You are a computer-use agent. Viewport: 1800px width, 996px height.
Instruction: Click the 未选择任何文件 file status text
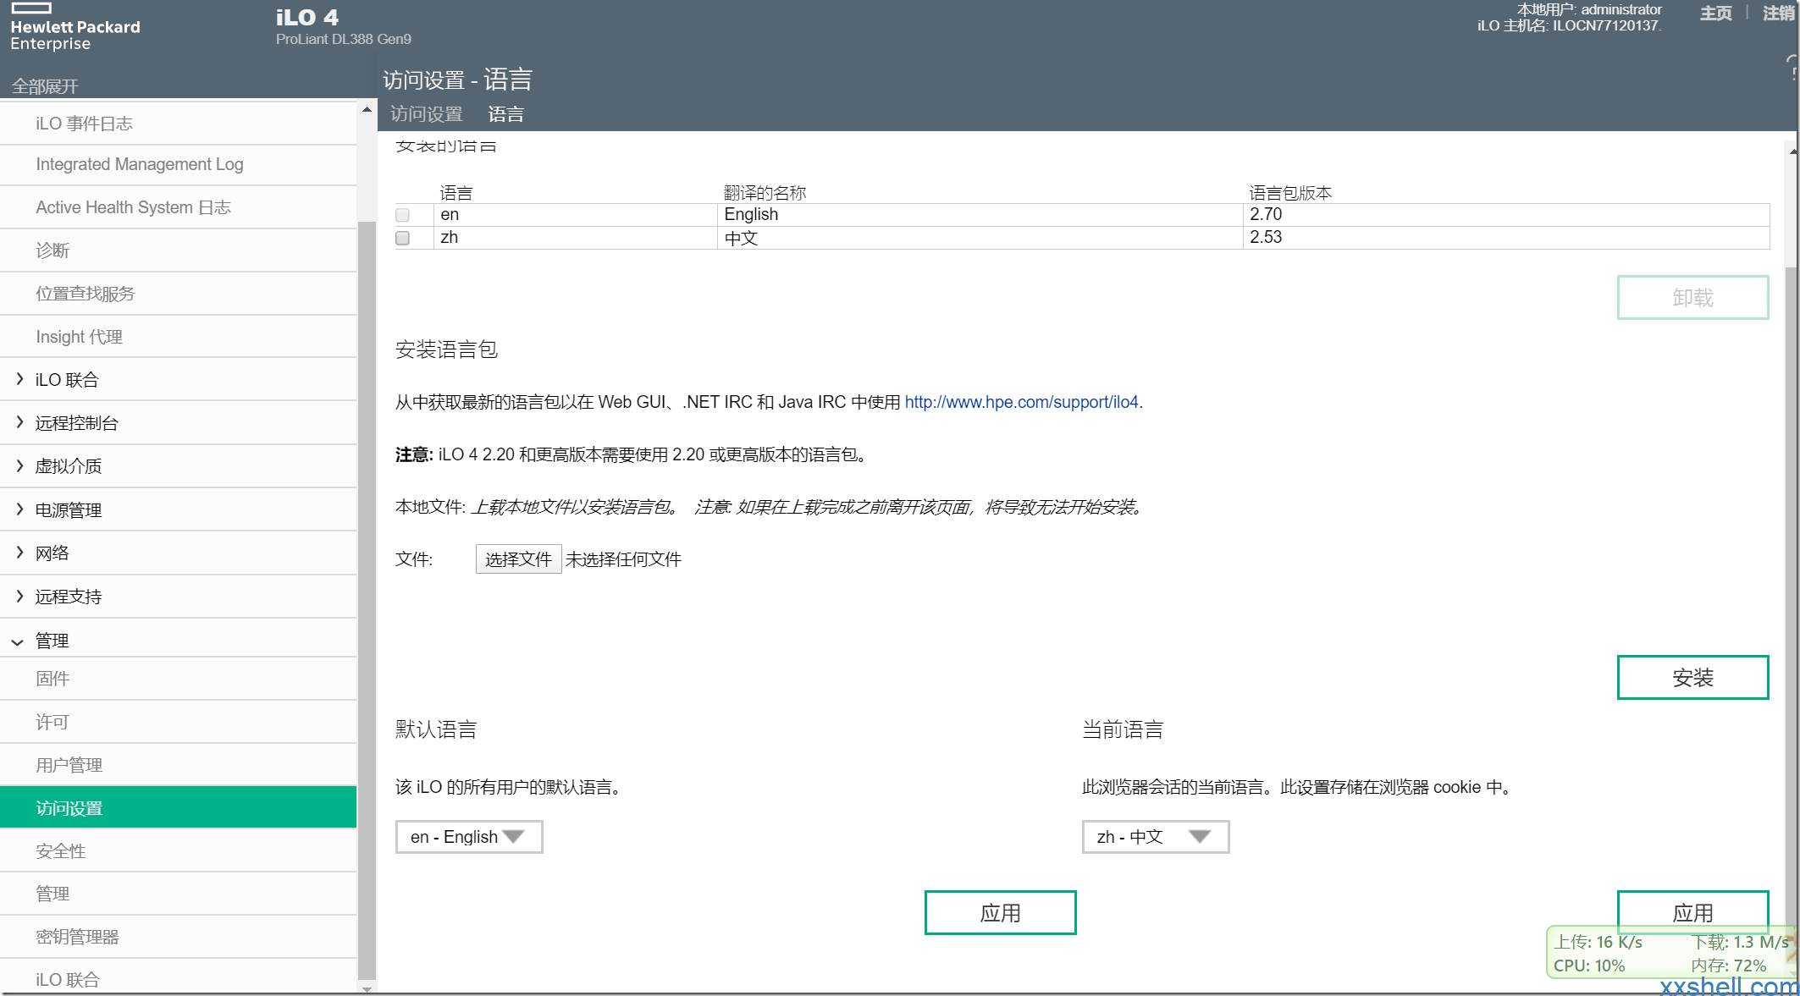623,559
